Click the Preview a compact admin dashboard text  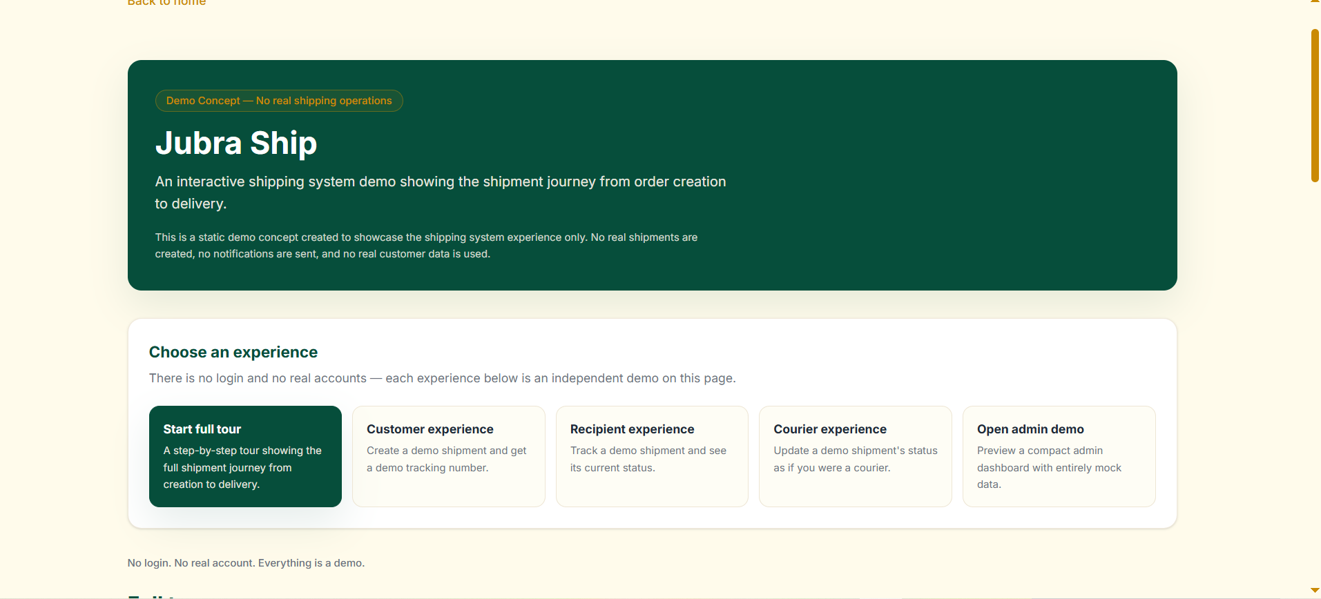tap(1049, 467)
